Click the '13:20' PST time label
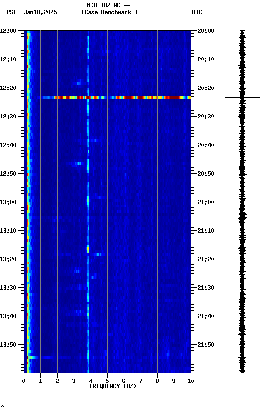This screenshot has width=263, height=411. [x=8, y=259]
